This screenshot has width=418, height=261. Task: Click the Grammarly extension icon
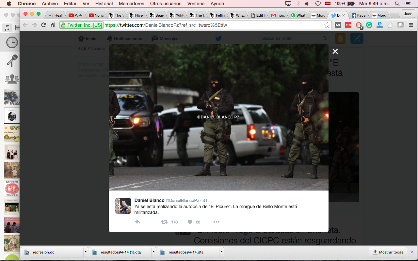(x=369, y=25)
